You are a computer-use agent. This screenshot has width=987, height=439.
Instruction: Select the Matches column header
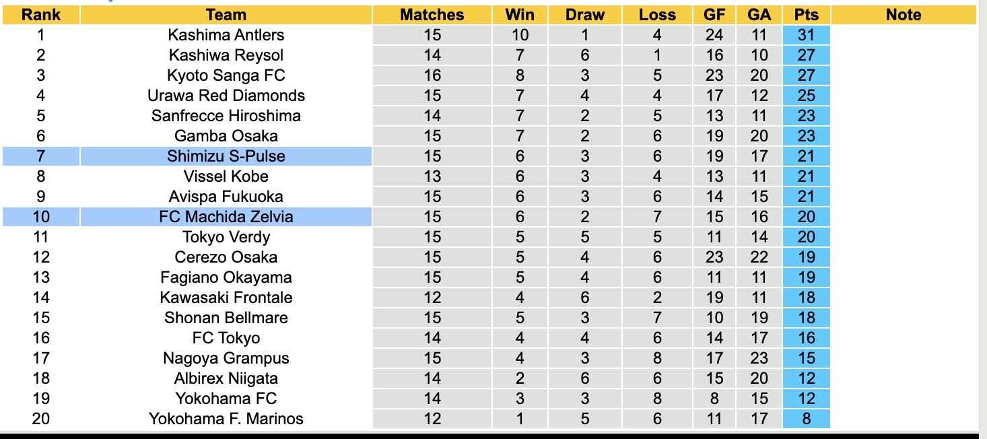[x=432, y=15]
